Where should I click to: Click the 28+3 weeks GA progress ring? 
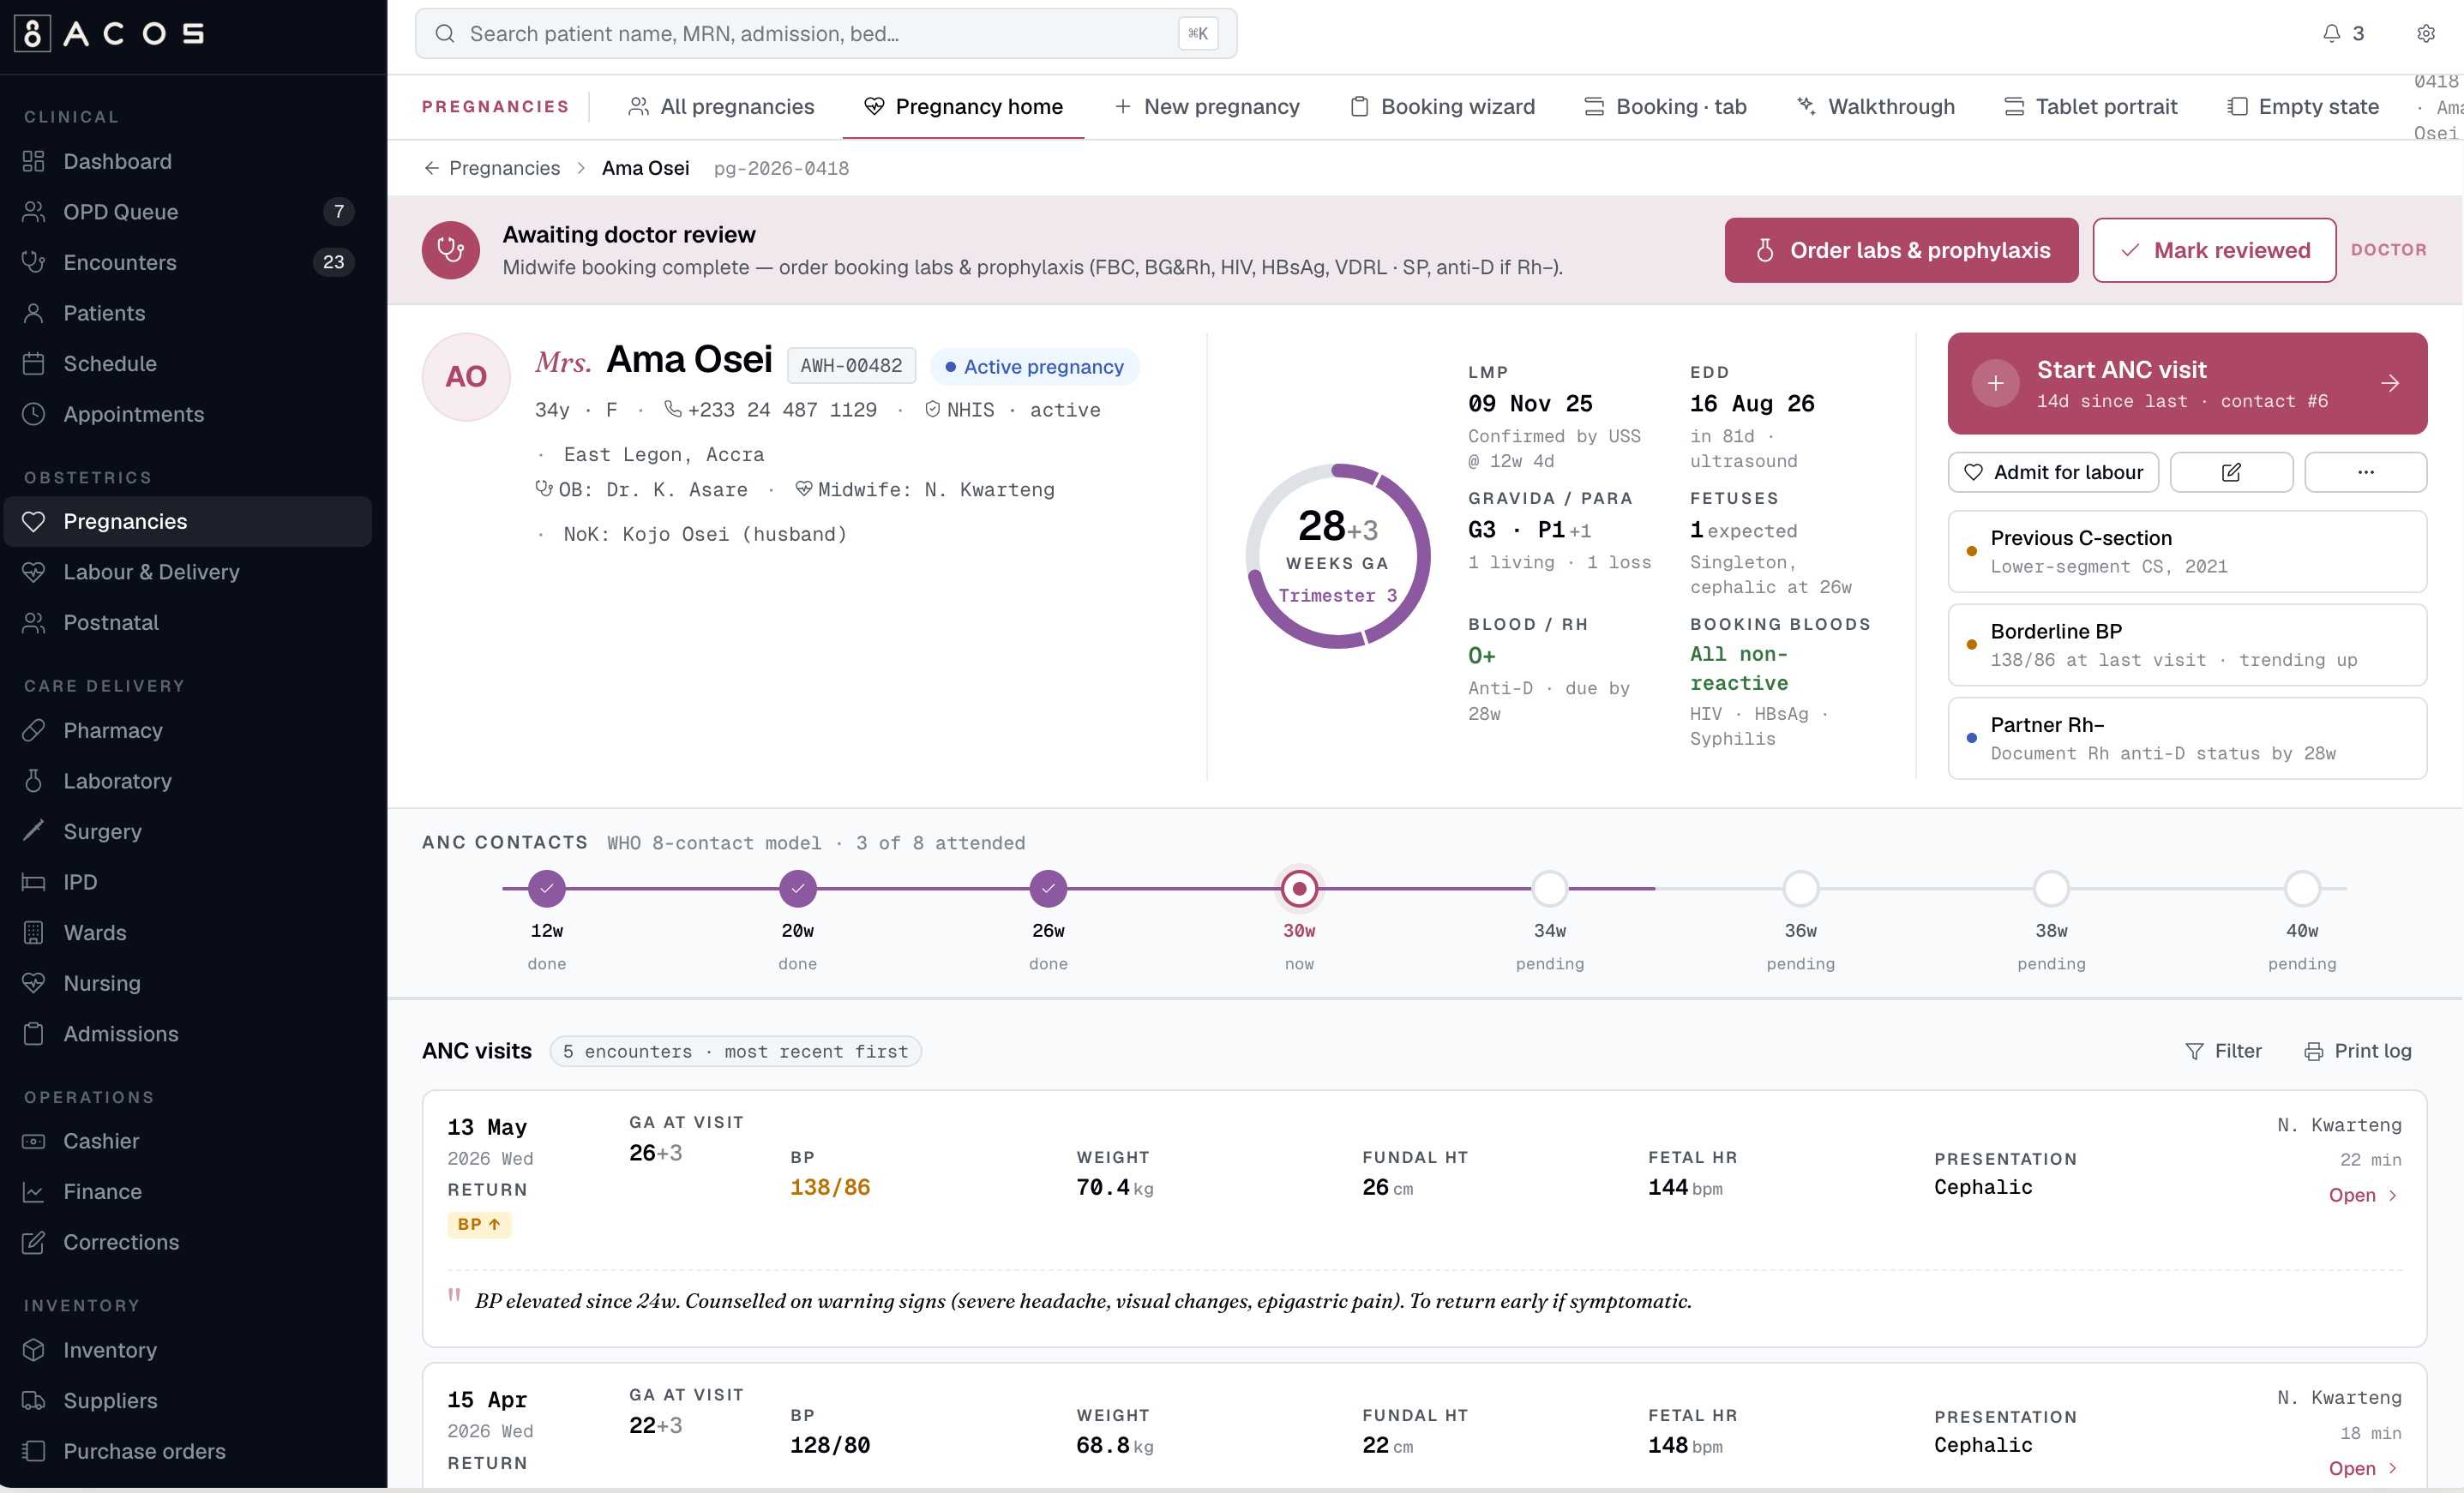(x=1338, y=556)
